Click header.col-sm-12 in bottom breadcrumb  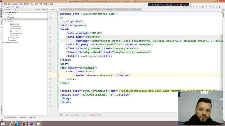(95, 115)
